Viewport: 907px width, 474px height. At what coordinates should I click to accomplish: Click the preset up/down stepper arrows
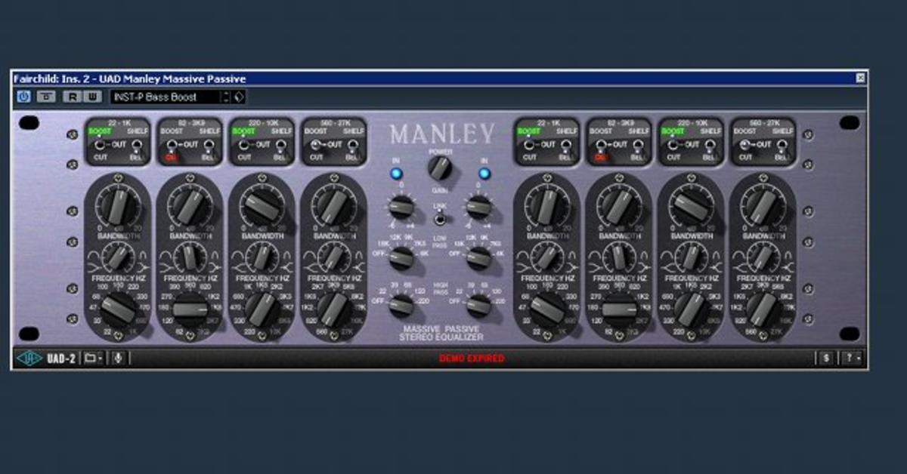[225, 97]
